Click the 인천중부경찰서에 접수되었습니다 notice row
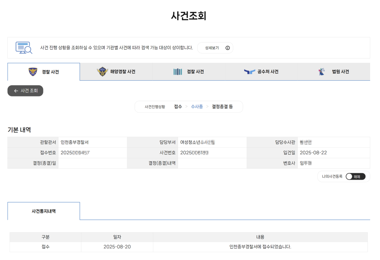Viewport: 380px width, 260px height. coord(260,247)
